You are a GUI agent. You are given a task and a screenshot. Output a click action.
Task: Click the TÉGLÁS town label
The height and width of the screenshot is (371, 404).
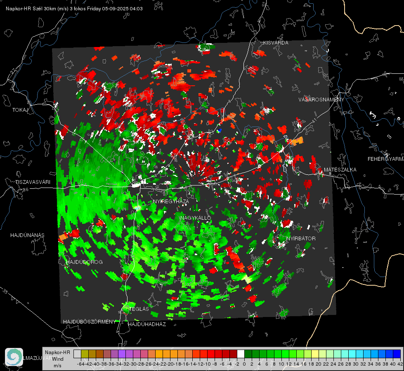coord(139,309)
